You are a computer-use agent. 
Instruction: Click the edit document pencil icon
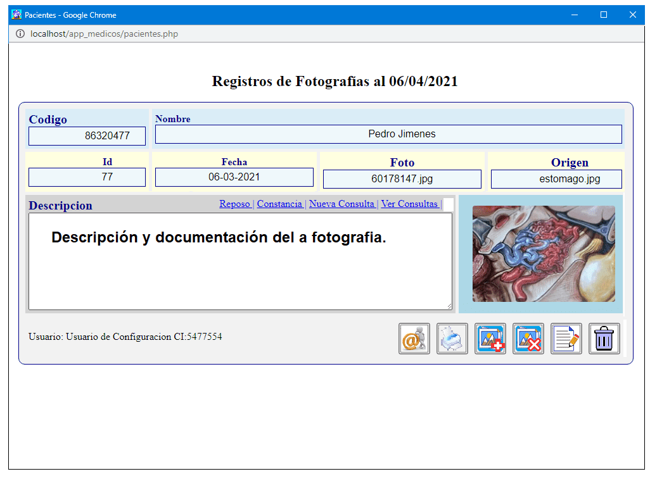point(566,339)
